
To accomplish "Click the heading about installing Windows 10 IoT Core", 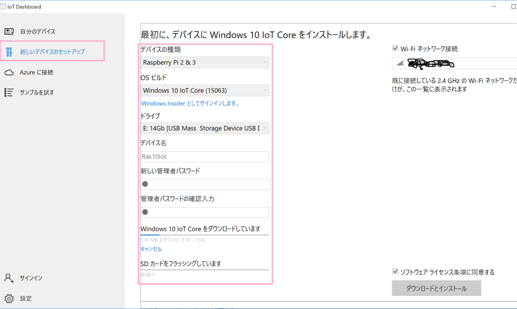I will [256, 35].
